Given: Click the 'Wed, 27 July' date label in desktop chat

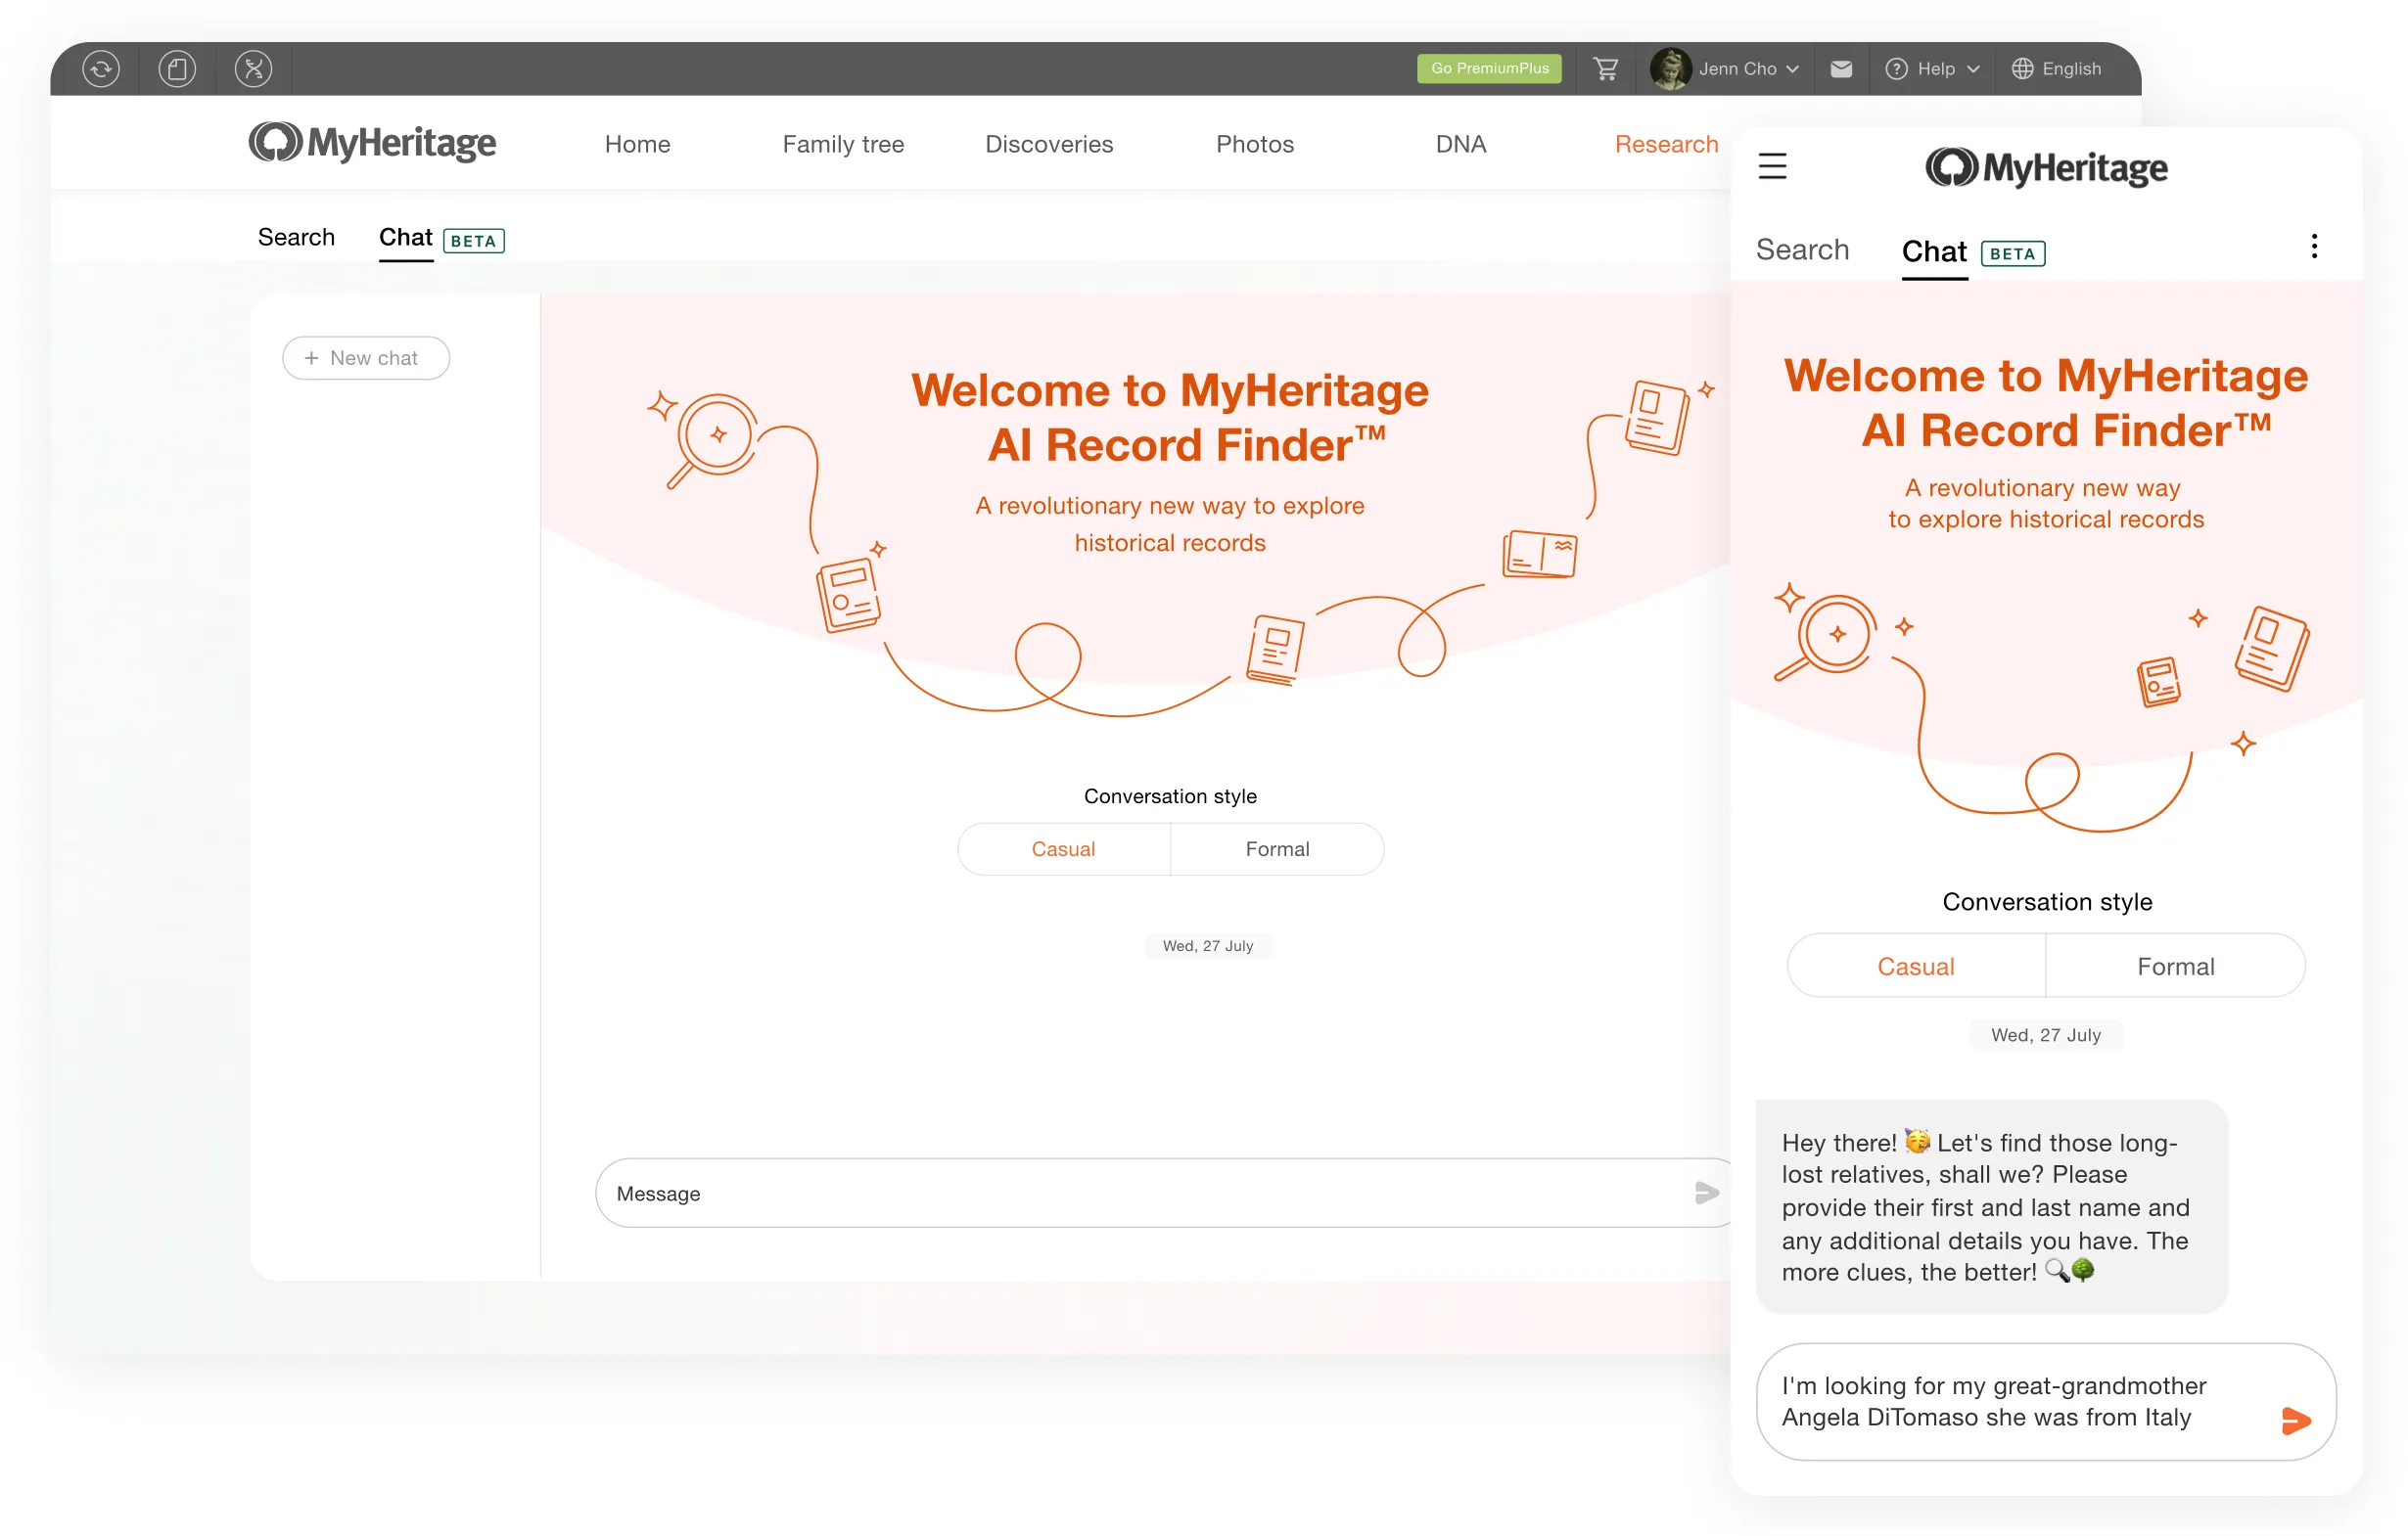Looking at the screenshot, I should [1208, 946].
